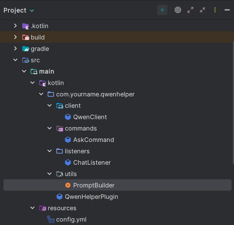Click the Expand All icon
This screenshot has width=234, height=225.
click(x=190, y=10)
